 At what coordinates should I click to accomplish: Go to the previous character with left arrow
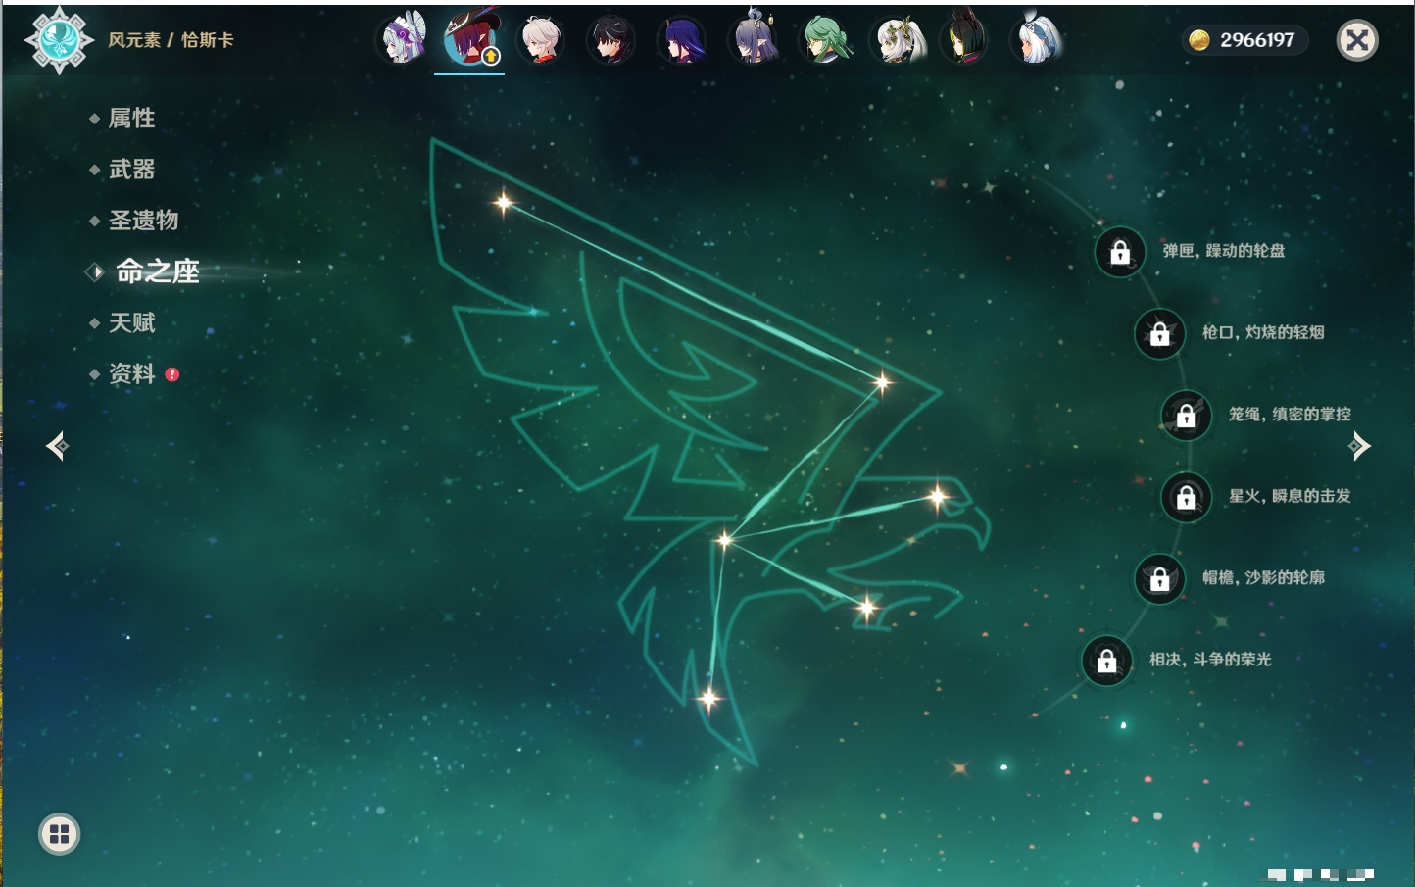tap(57, 446)
